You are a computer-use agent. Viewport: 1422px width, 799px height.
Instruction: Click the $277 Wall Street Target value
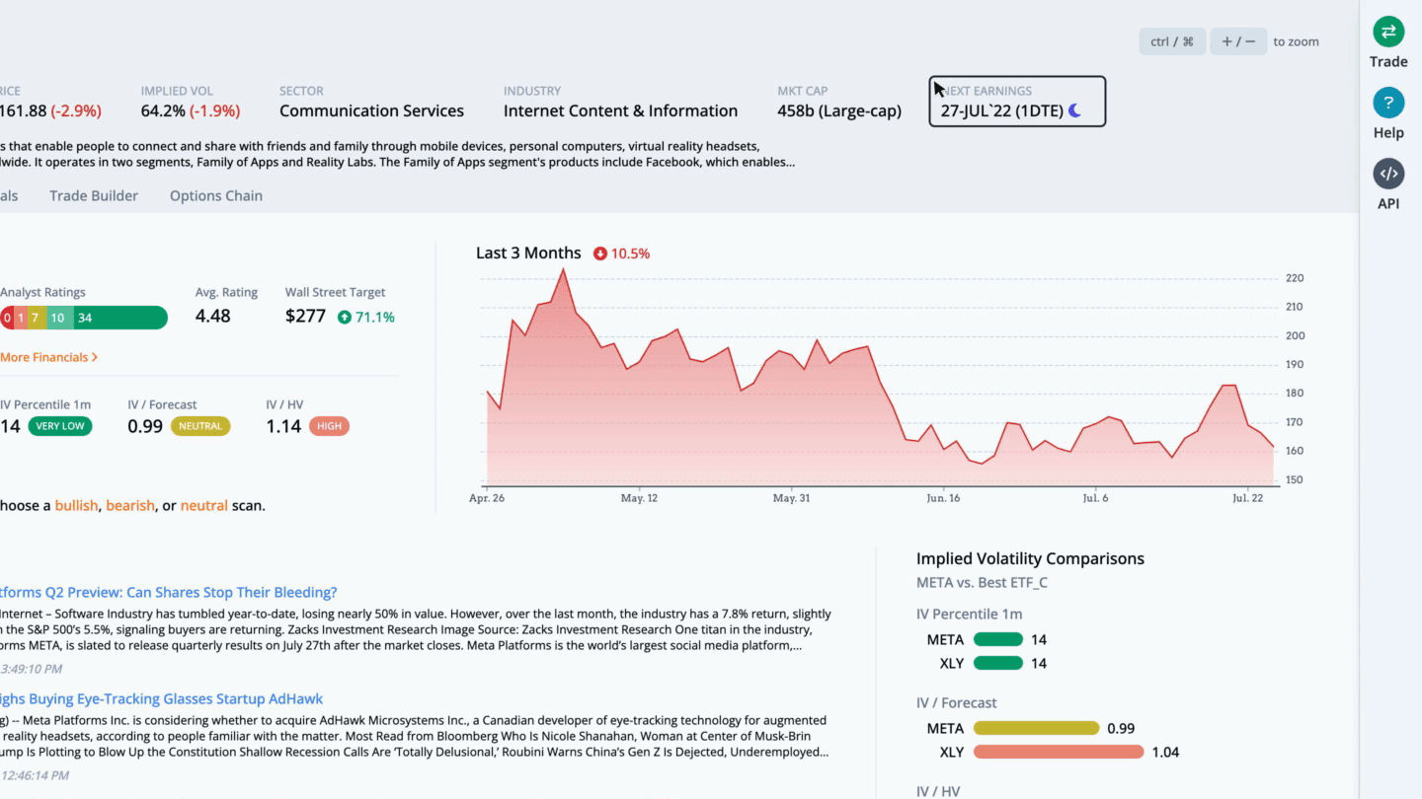tap(305, 317)
